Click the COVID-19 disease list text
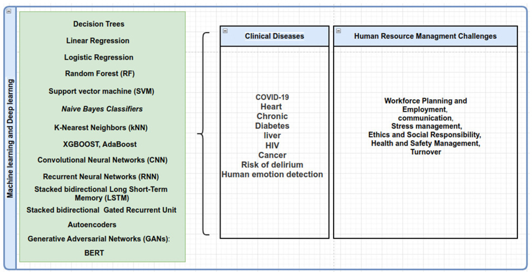This screenshot has height=275, width=532. (x=272, y=97)
